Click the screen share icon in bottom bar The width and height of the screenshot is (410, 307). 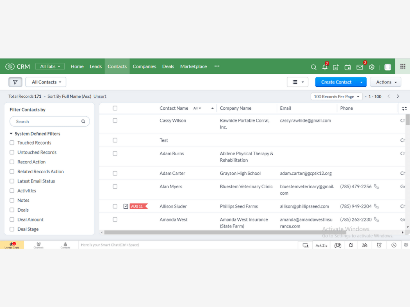point(305,245)
